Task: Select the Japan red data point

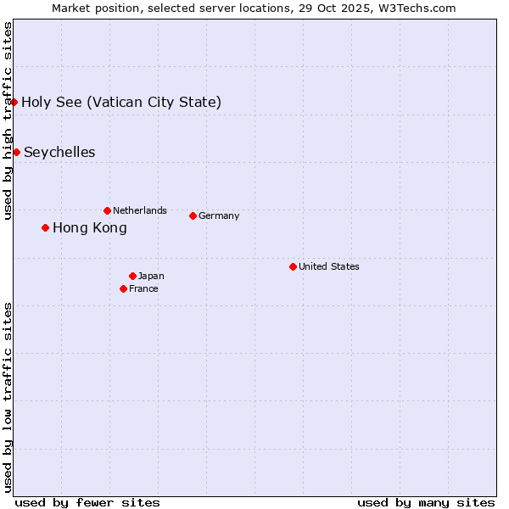Action: (132, 276)
